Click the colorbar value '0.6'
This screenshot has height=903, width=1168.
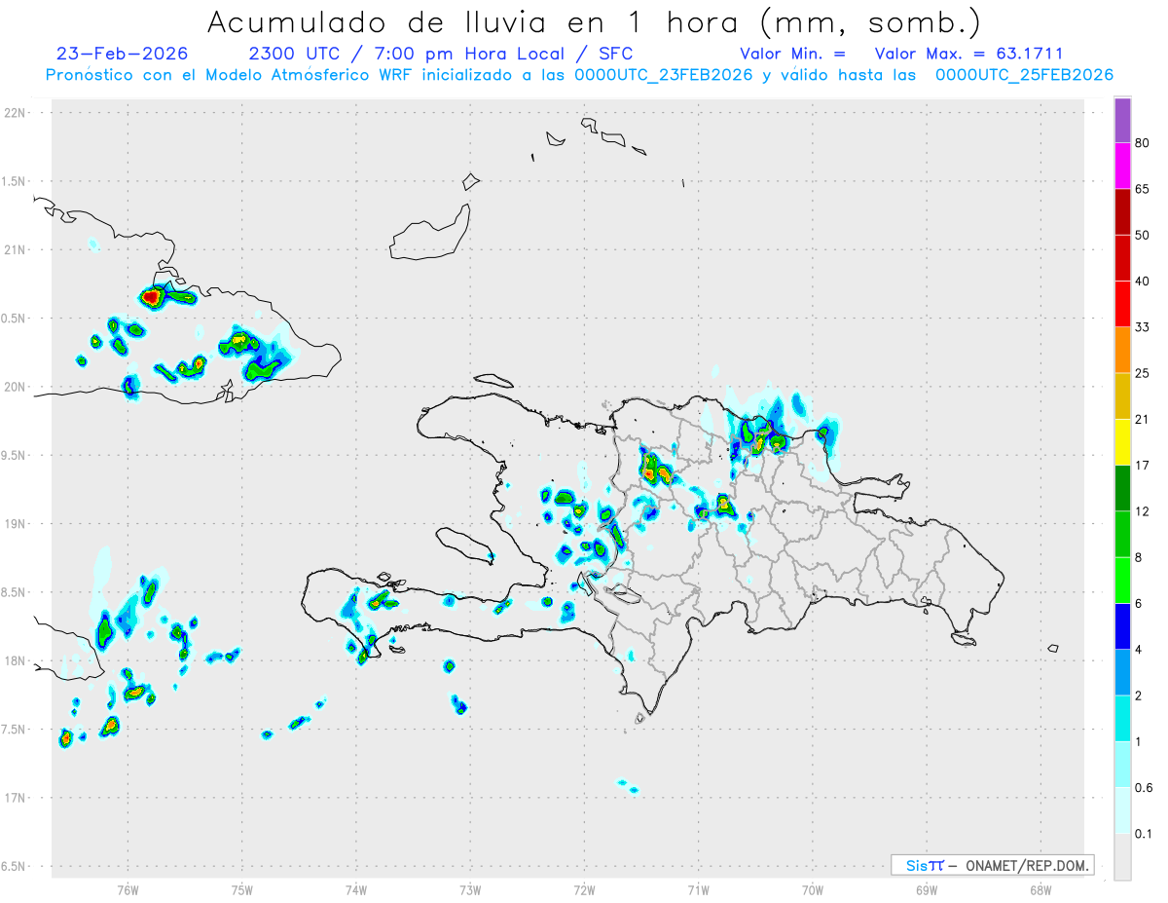[x=1145, y=787]
